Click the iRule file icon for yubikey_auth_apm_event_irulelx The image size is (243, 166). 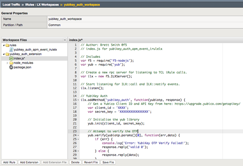click(11, 50)
